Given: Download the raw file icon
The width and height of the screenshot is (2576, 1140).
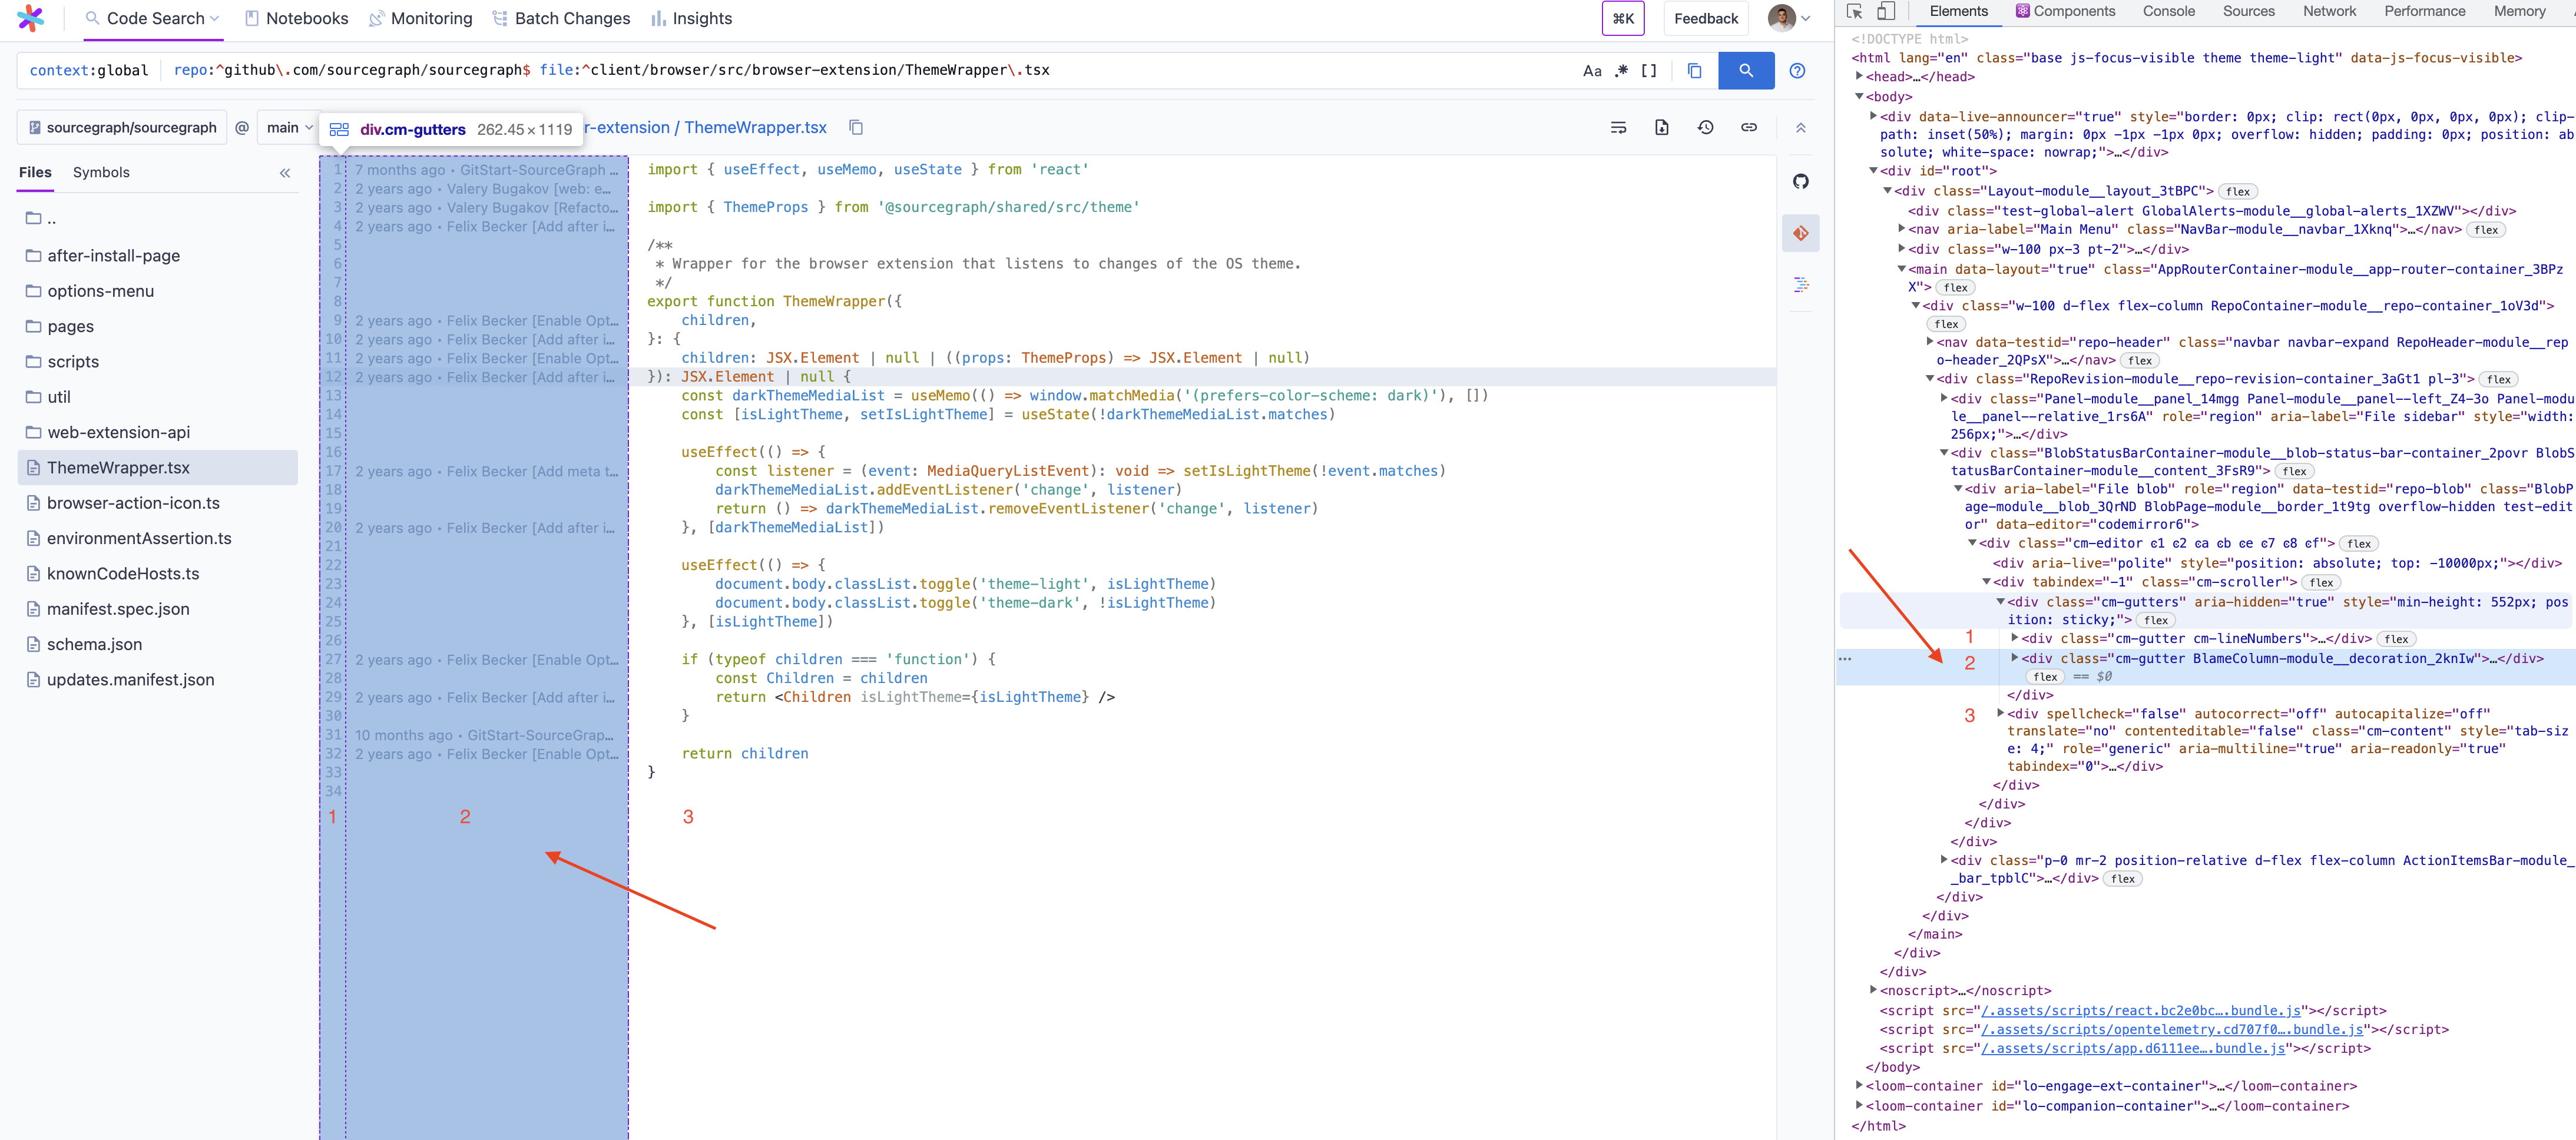Looking at the screenshot, I should tap(1661, 127).
